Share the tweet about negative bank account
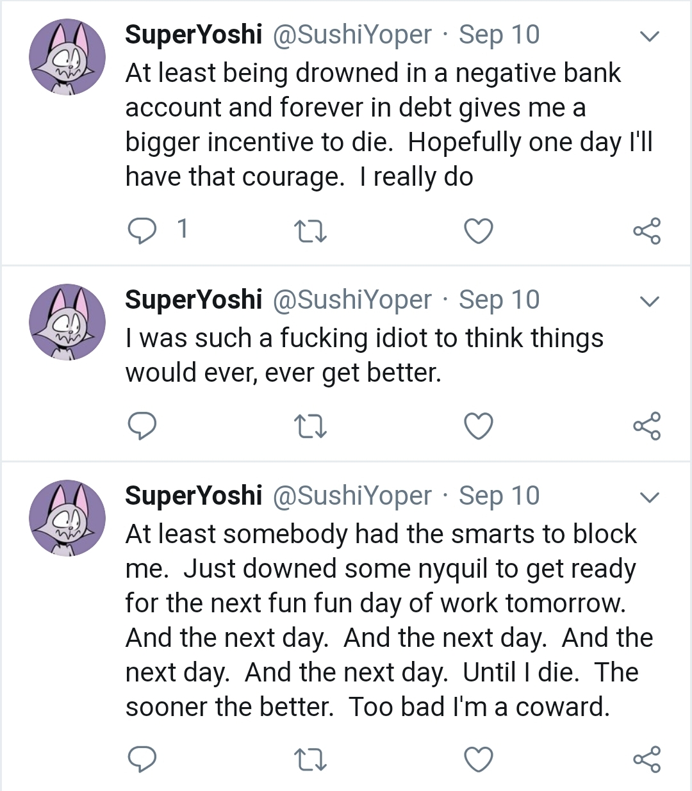This screenshot has width=692, height=791. coord(647,231)
